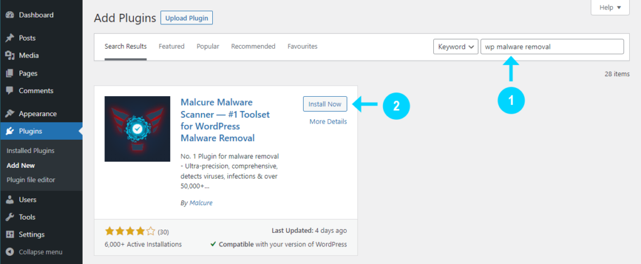Open Tools via wrench icon

click(10, 217)
